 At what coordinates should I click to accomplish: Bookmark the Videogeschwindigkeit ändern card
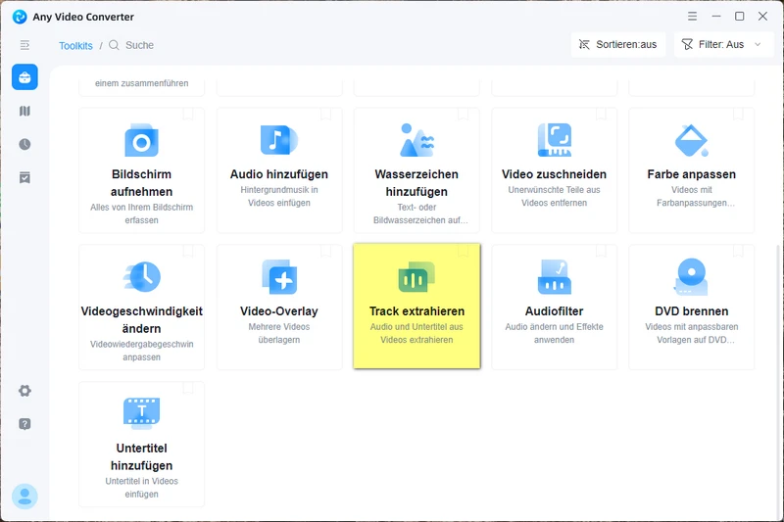tap(188, 252)
